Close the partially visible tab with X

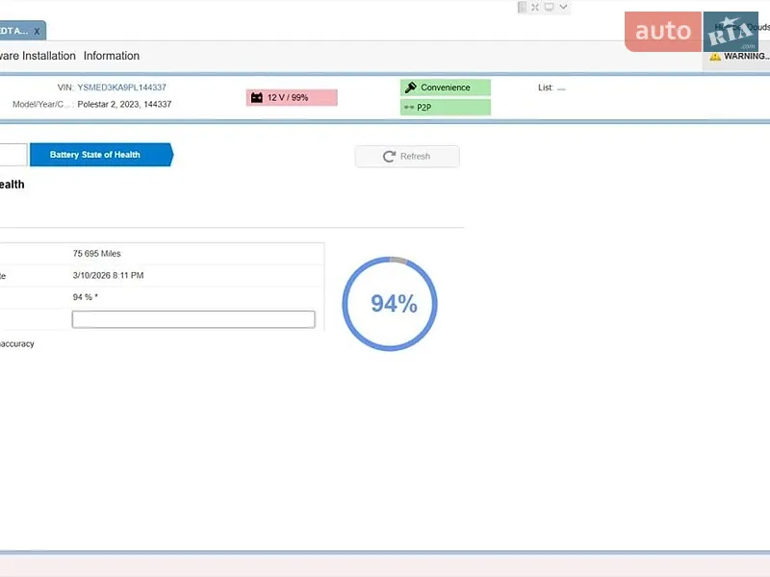[37, 31]
